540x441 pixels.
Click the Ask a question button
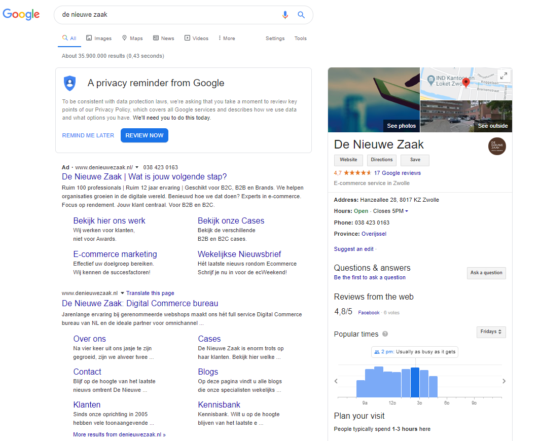tap(486, 273)
